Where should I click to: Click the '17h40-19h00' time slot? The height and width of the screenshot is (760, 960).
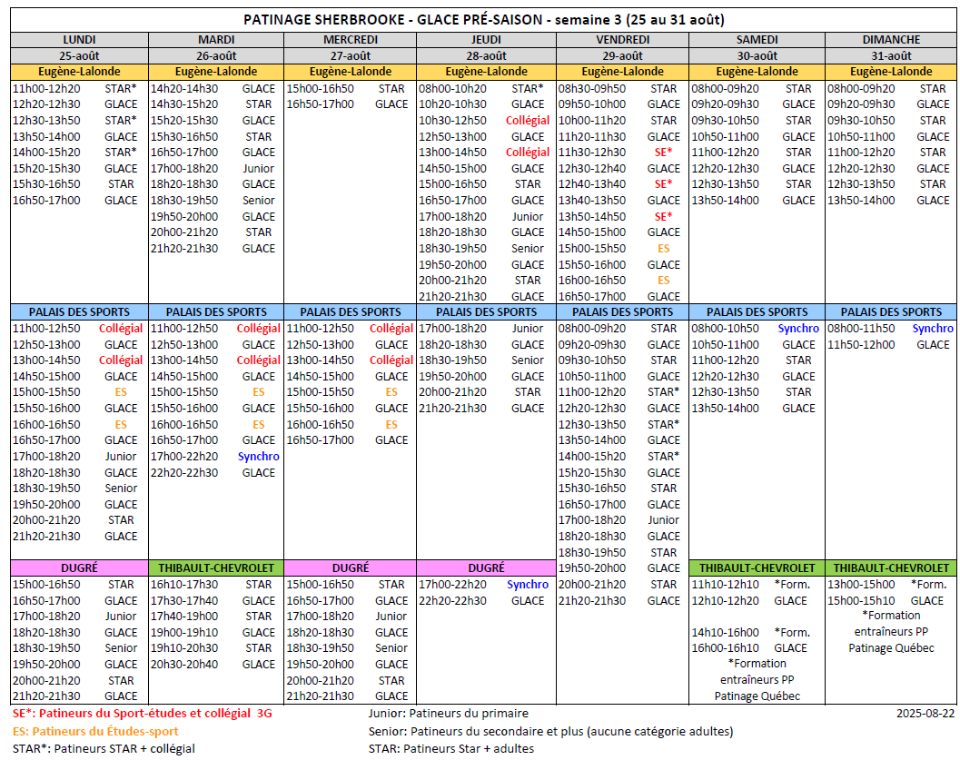[x=184, y=617]
